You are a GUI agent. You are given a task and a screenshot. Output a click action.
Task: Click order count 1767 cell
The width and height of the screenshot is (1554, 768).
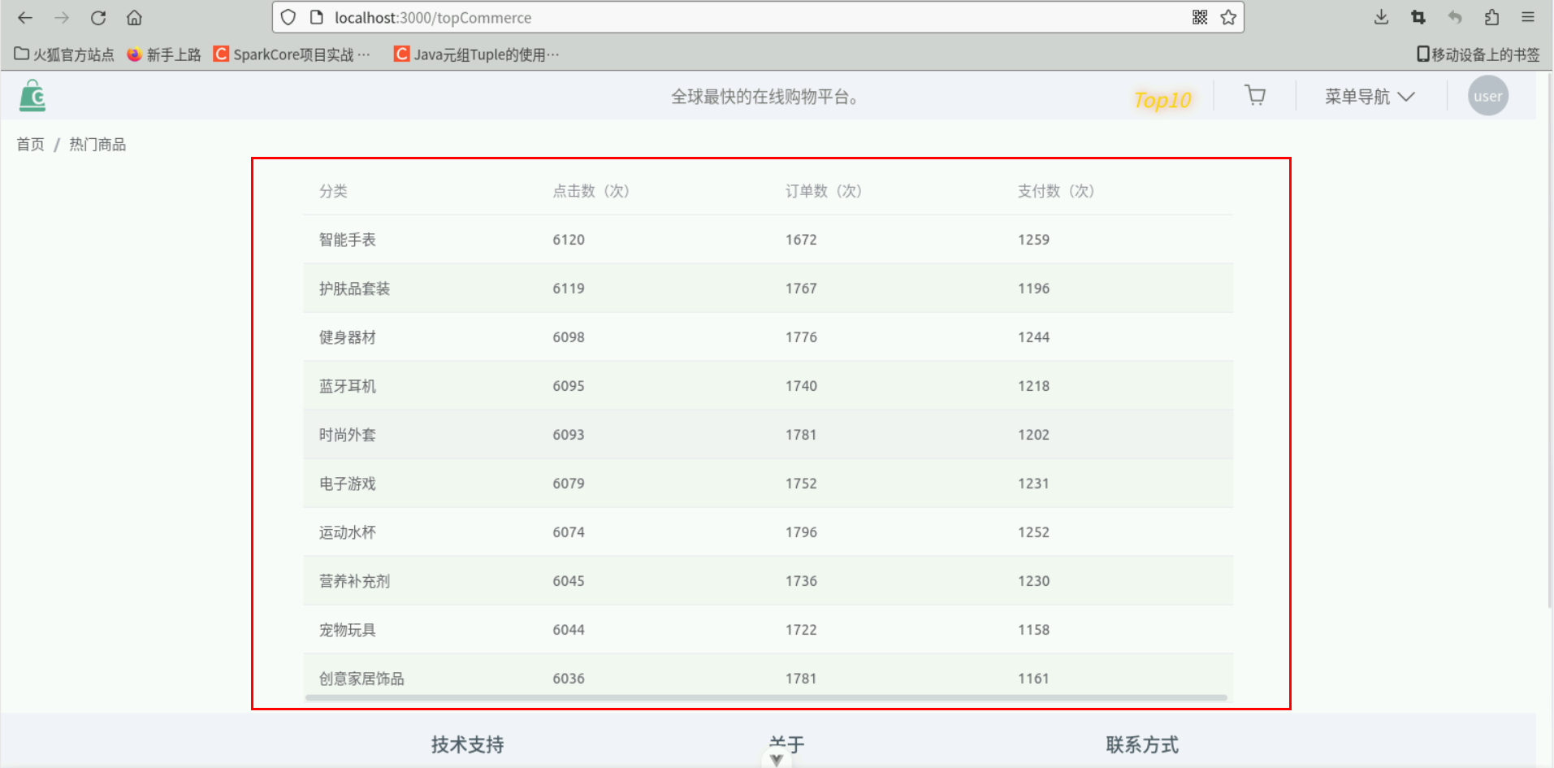[x=801, y=289]
